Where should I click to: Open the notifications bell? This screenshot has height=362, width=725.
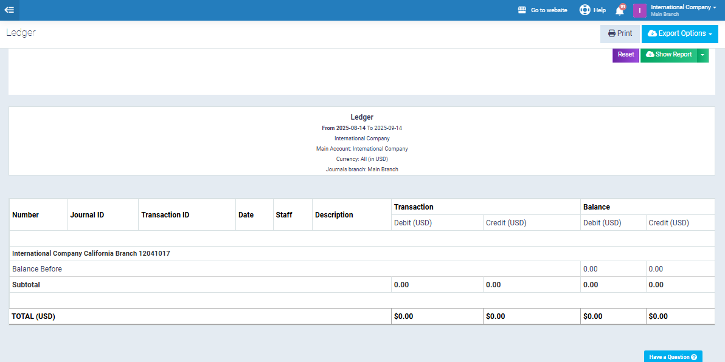coord(619,10)
